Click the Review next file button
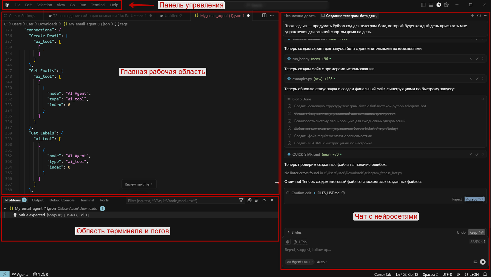This screenshot has height=277, width=491. [x=139, y=184]
